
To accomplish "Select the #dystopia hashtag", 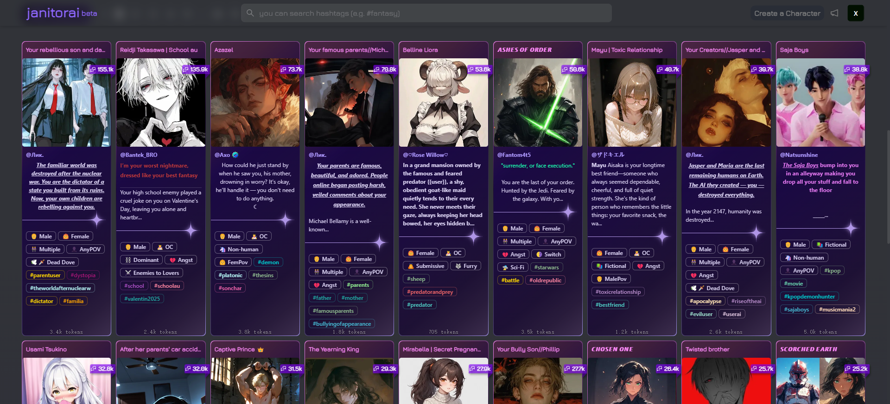I will click(83, 275).
